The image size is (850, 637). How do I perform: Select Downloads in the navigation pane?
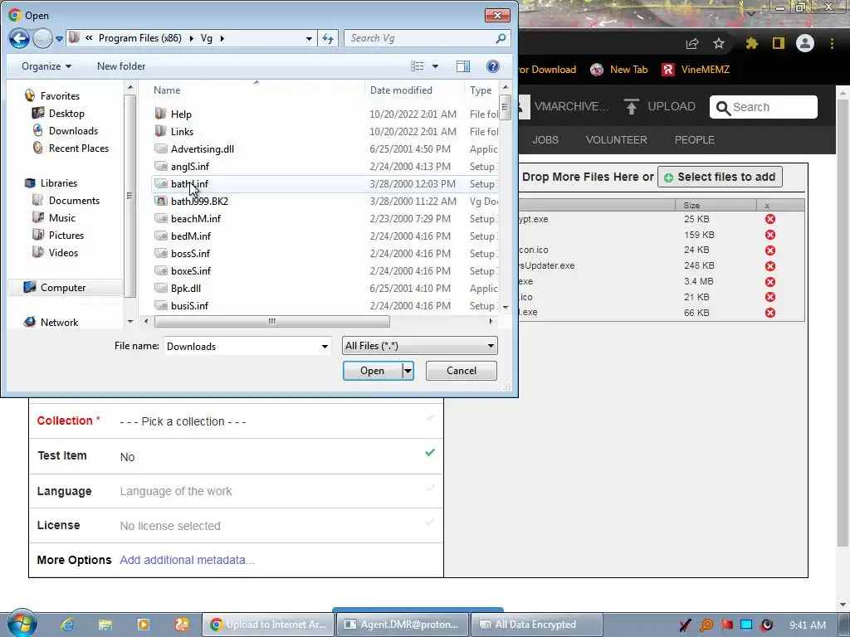[x=73, y=130]
